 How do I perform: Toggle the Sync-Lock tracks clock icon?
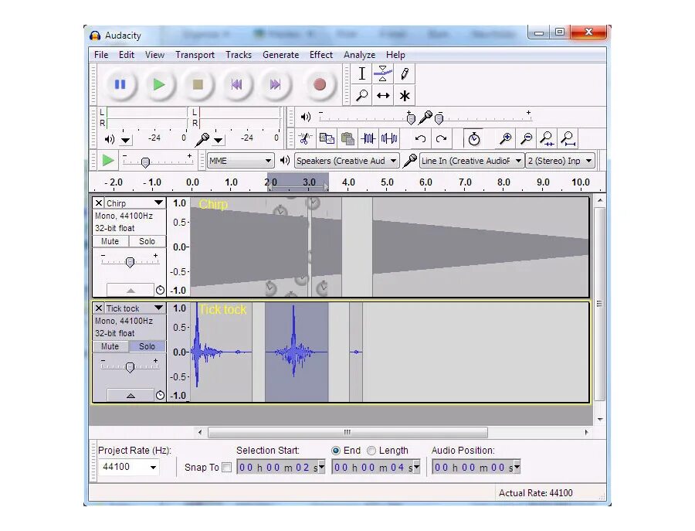pyautogui.click(x=474, y=139)
